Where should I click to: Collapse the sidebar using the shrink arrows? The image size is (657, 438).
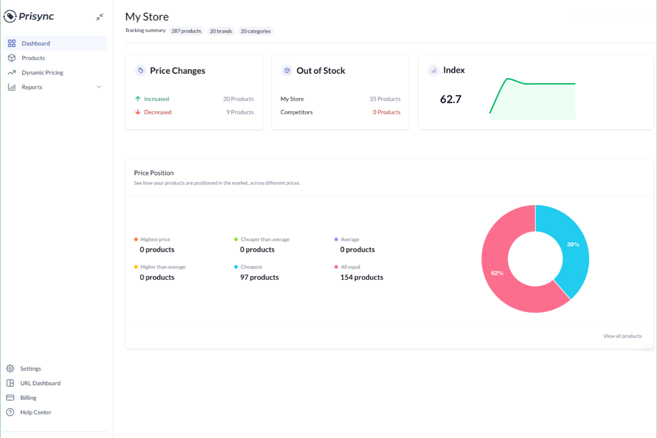click(x=99, y=16)
